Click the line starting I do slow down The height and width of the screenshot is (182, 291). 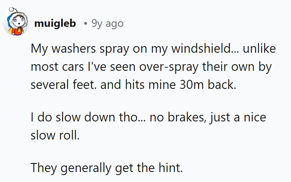(x=148, y=118)
